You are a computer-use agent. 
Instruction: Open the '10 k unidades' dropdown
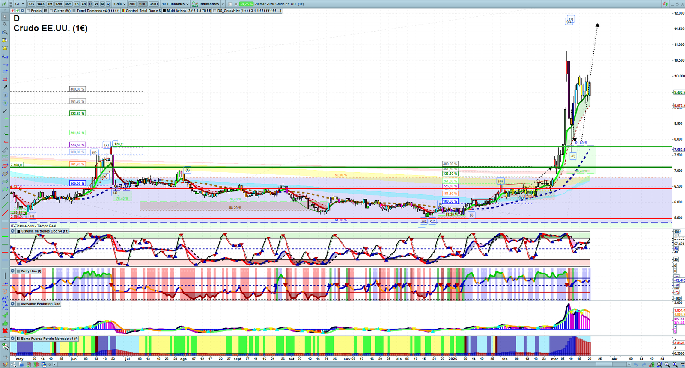click(x=175, y=4)
